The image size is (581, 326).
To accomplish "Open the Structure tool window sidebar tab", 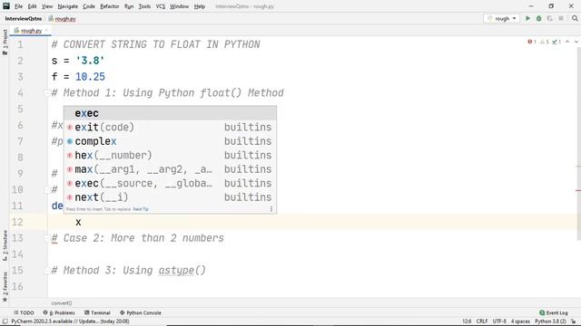I will [5, 245].
